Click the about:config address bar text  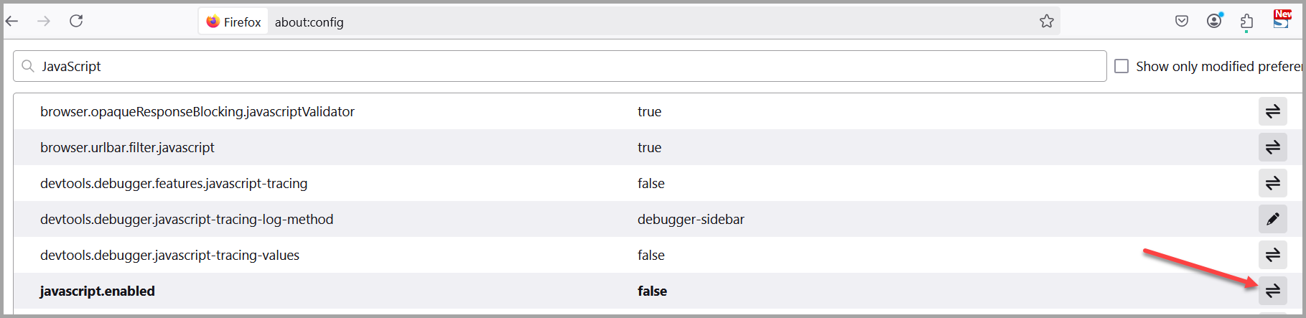point(309,22)
